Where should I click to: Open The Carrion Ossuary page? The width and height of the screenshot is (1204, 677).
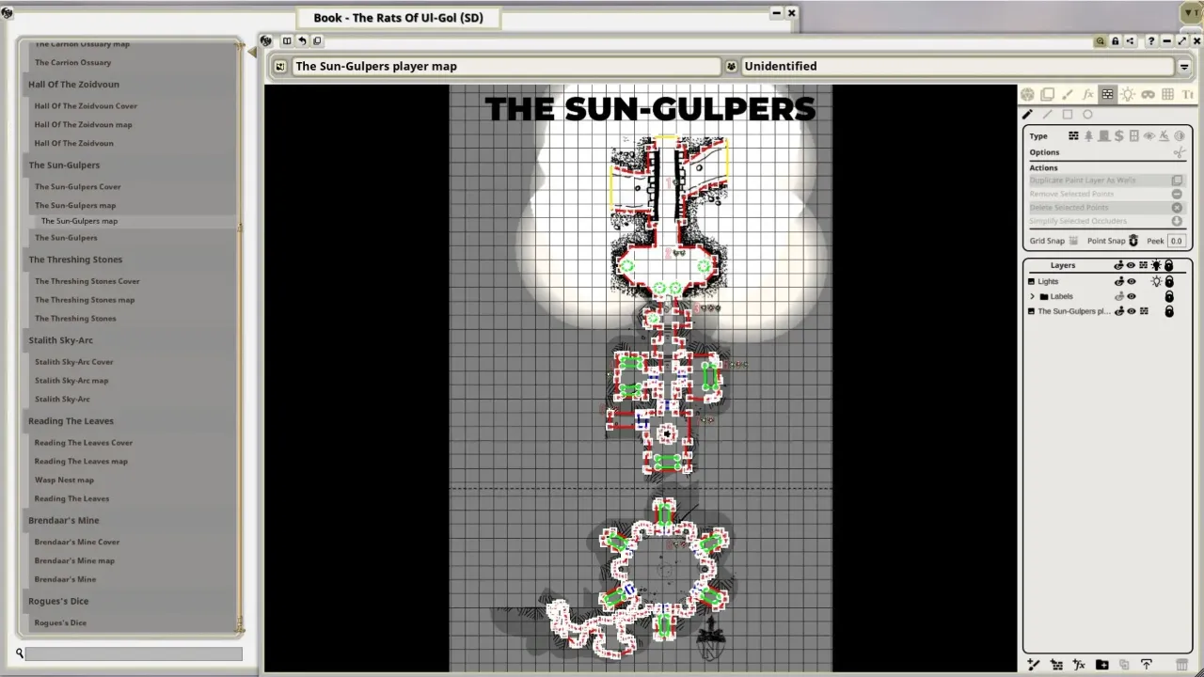[72, 62]
